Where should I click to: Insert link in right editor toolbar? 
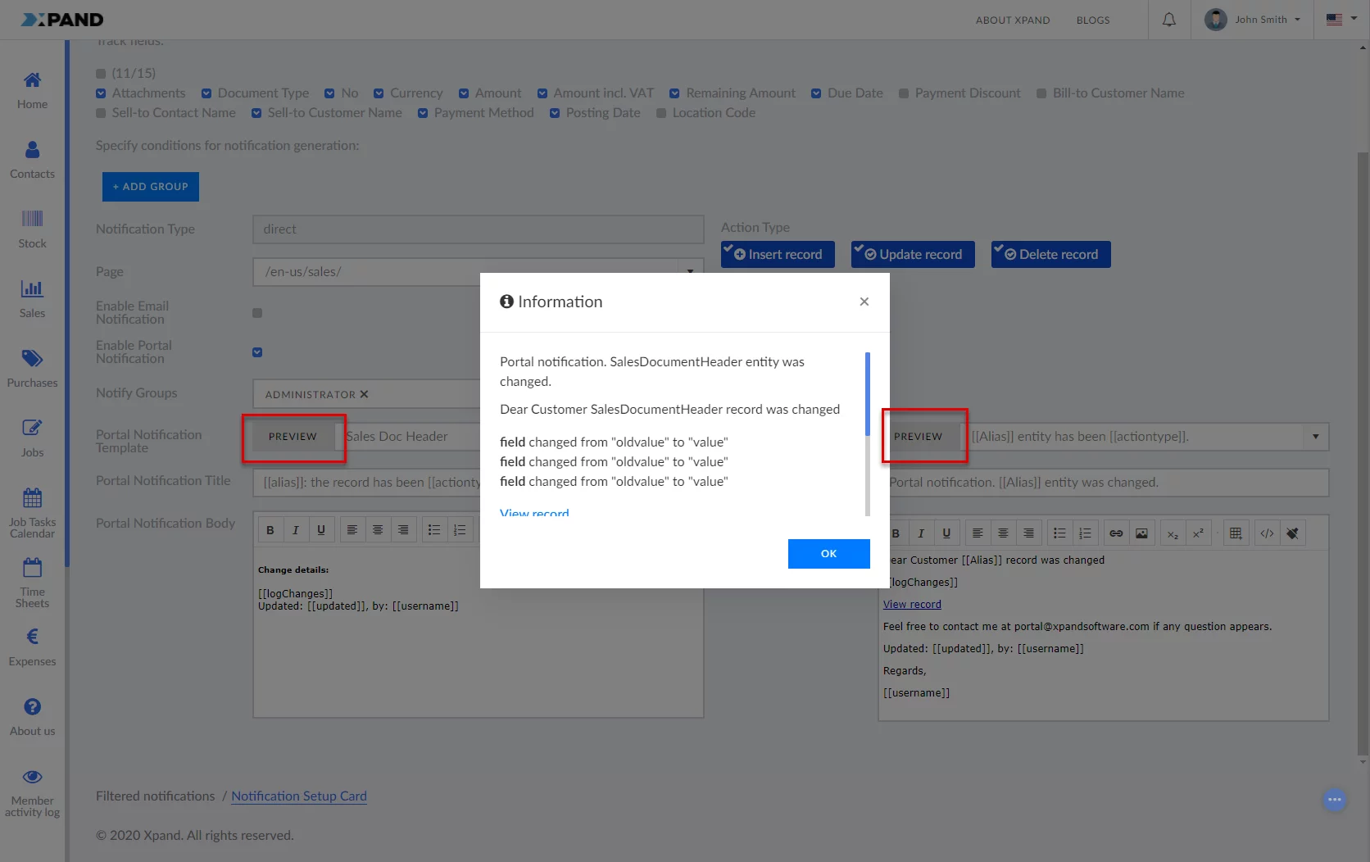point(1116,533)
